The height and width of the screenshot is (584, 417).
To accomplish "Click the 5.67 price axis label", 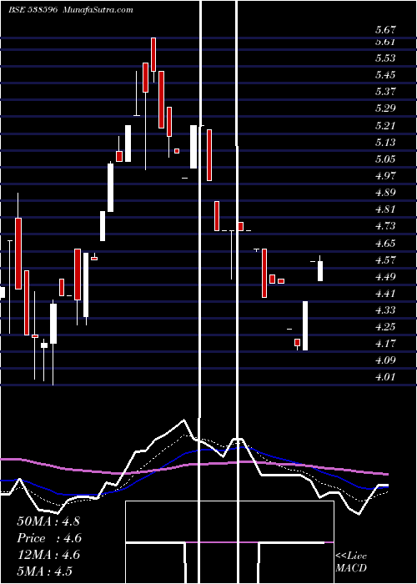I will click(x=385, y=30).
